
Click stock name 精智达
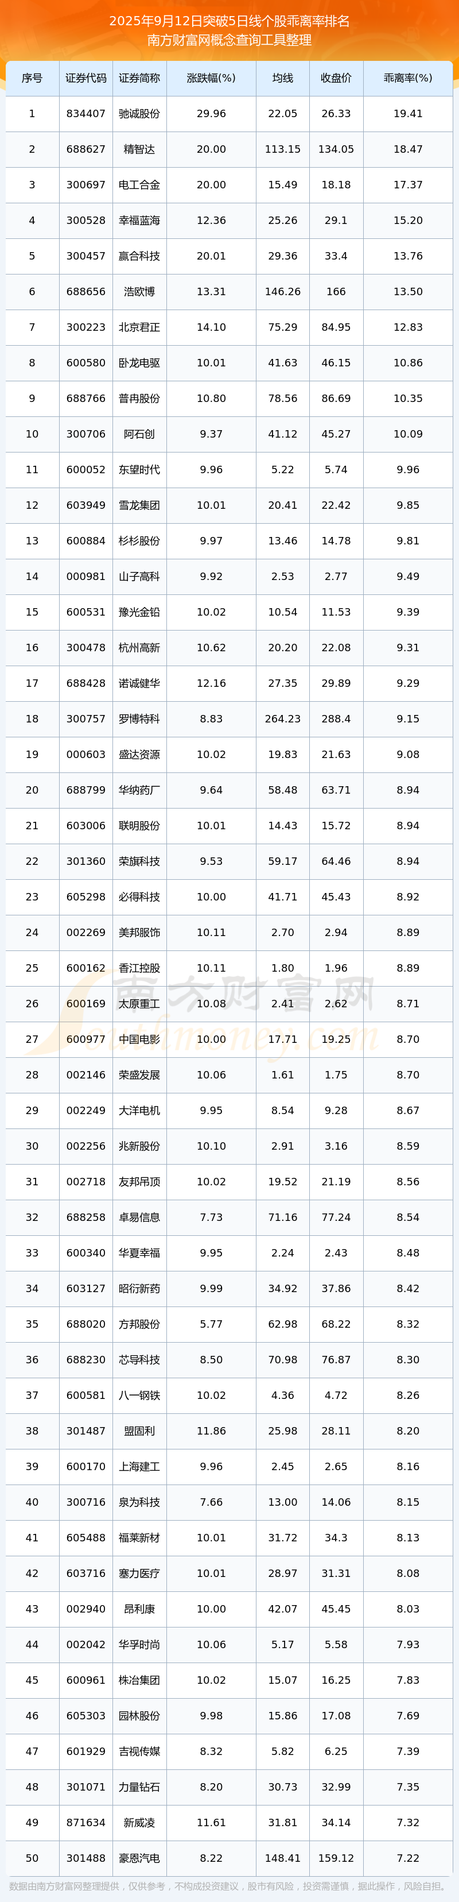[x=139, y=149]
